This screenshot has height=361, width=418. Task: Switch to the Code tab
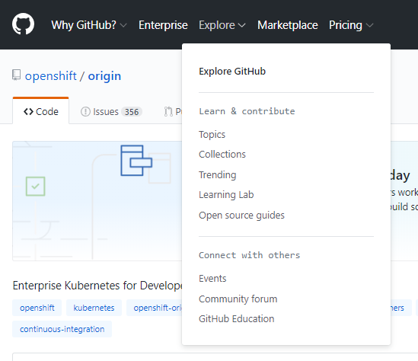coord(41,111)
